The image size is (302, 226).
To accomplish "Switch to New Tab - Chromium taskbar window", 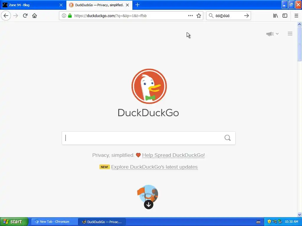I will click(x=55, y=222).
